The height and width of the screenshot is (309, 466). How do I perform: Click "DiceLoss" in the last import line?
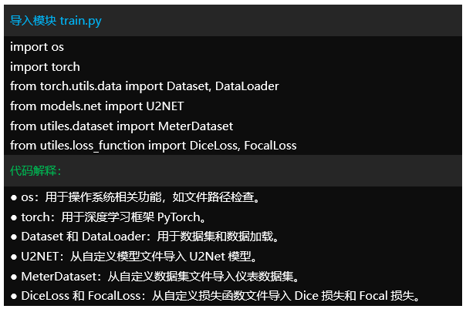pos(212,145)
